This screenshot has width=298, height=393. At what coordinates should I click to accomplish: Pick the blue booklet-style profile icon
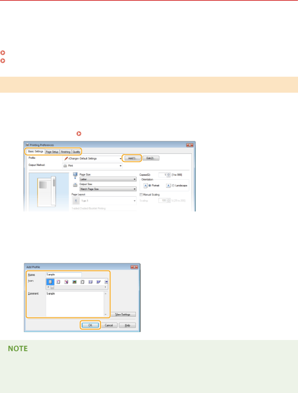[99, 282]
